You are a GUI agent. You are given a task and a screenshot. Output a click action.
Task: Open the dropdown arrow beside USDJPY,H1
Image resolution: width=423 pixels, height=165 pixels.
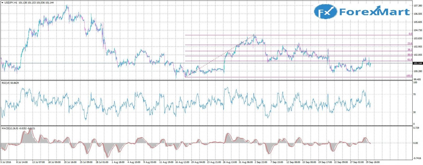[2, 3]
